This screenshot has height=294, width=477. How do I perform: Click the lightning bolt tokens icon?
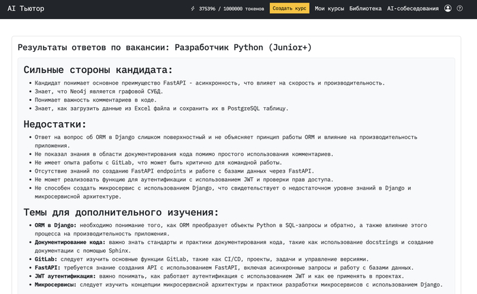tap(193, 9)
